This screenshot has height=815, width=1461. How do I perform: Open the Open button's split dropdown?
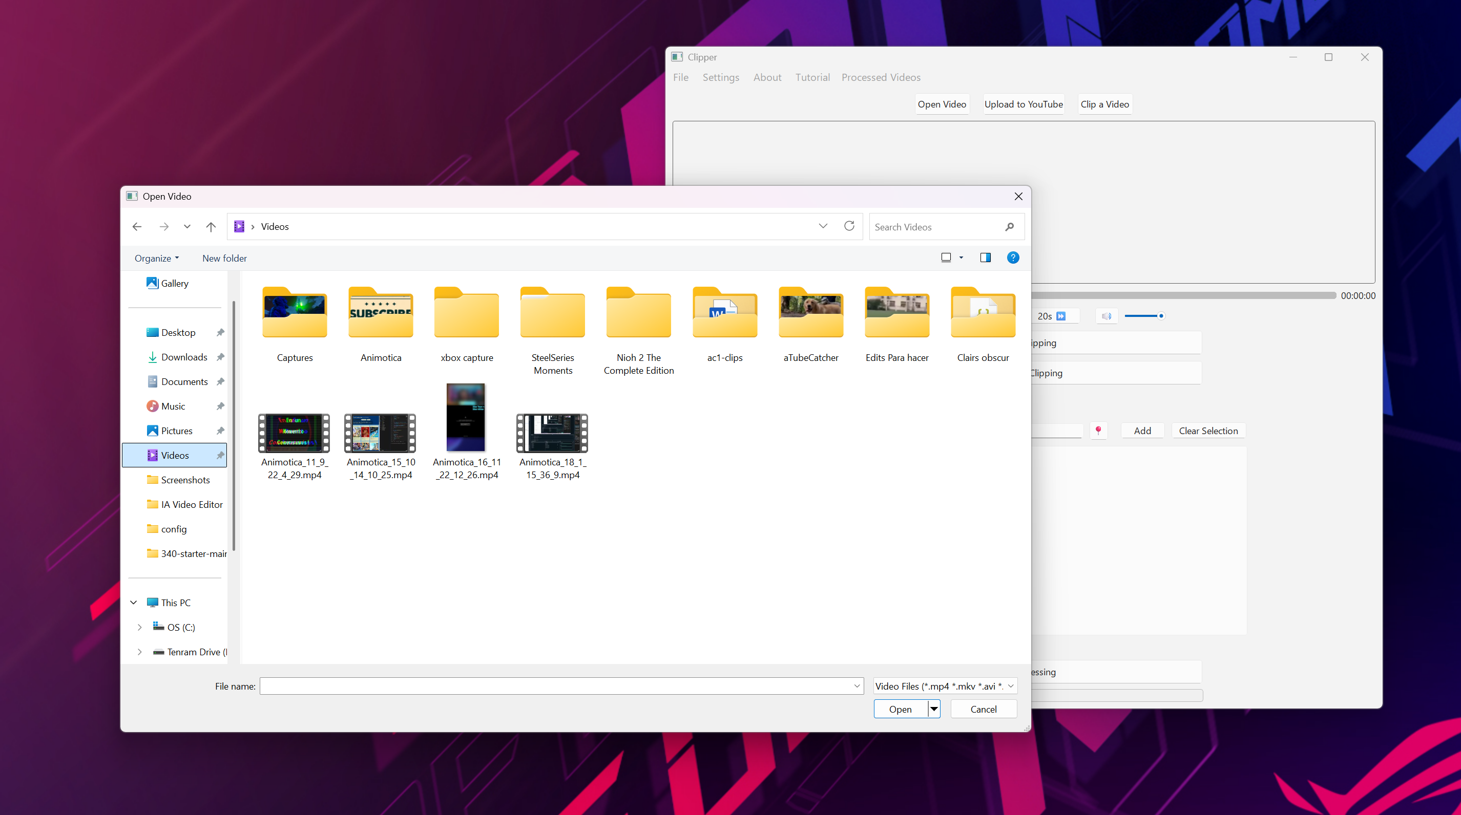tap(933, 709)
